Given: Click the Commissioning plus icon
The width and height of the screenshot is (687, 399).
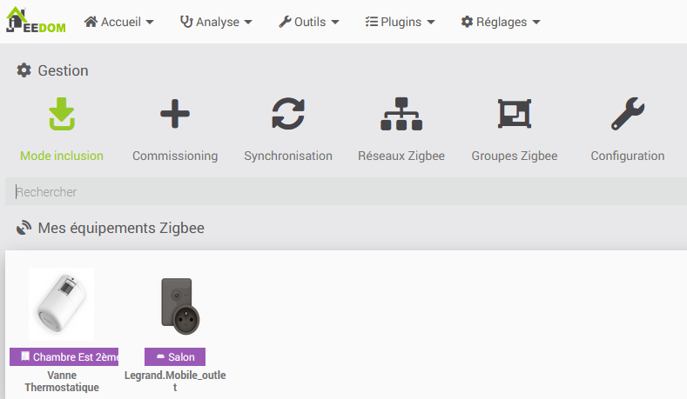Looking at the screenshot, I should (175, 114).
